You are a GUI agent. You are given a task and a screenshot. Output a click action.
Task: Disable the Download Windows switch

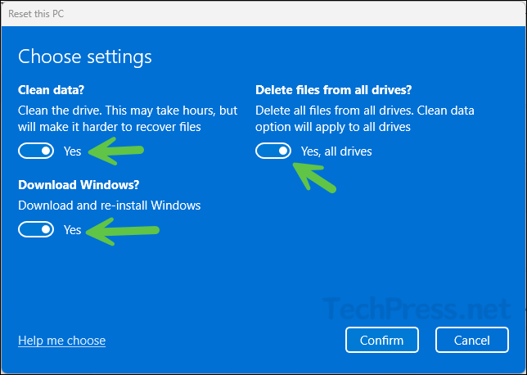click(x=36, y=230)
